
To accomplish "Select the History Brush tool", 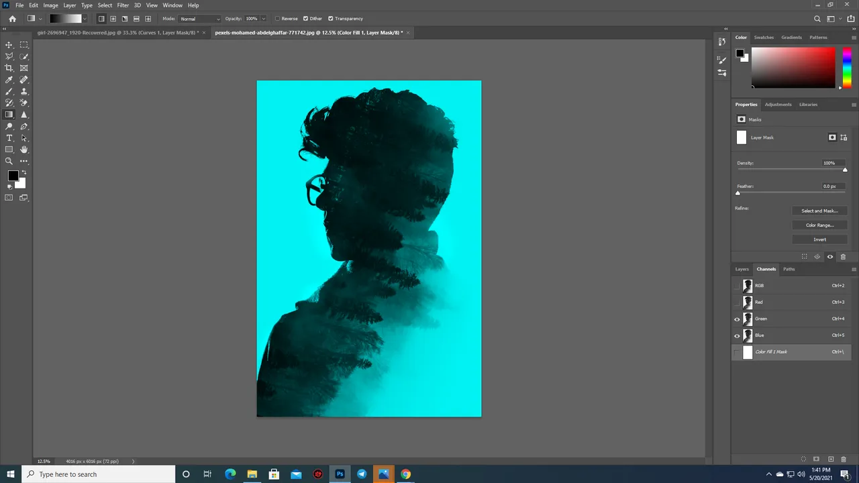I will (9, 103).
